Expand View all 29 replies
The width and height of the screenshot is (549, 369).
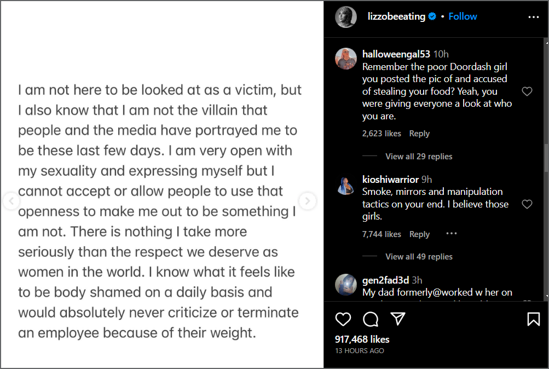coord(419,157)
